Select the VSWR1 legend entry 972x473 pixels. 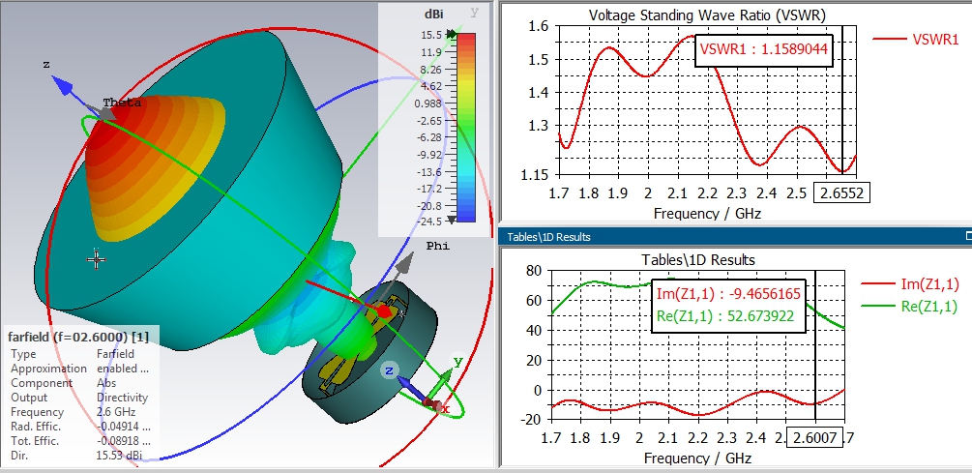pos(916,39)
